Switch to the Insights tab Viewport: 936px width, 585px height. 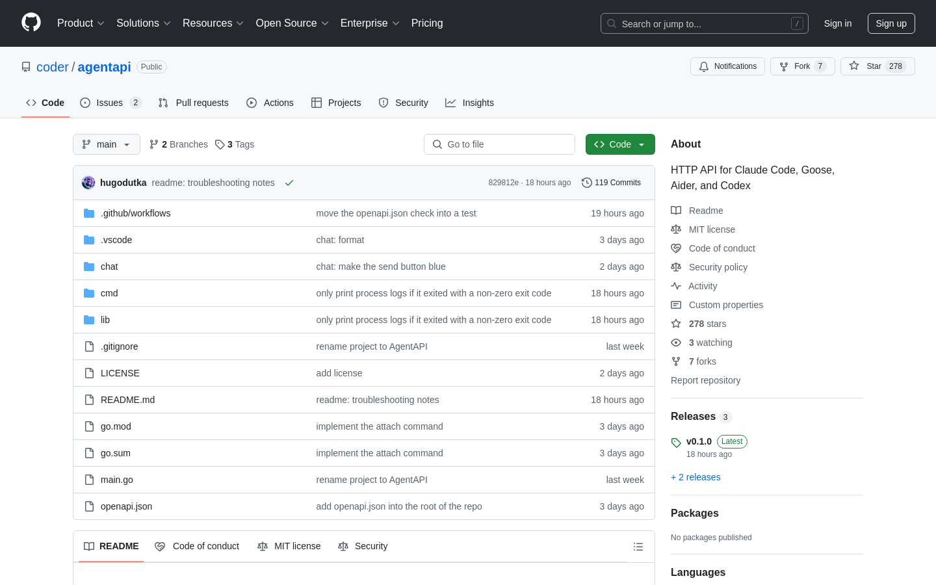pos(469,103)
